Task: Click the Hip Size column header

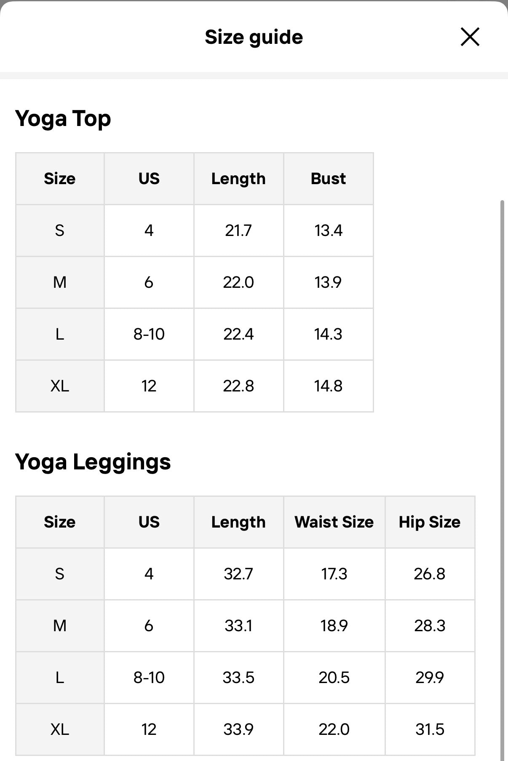Action: pos(430,522)
